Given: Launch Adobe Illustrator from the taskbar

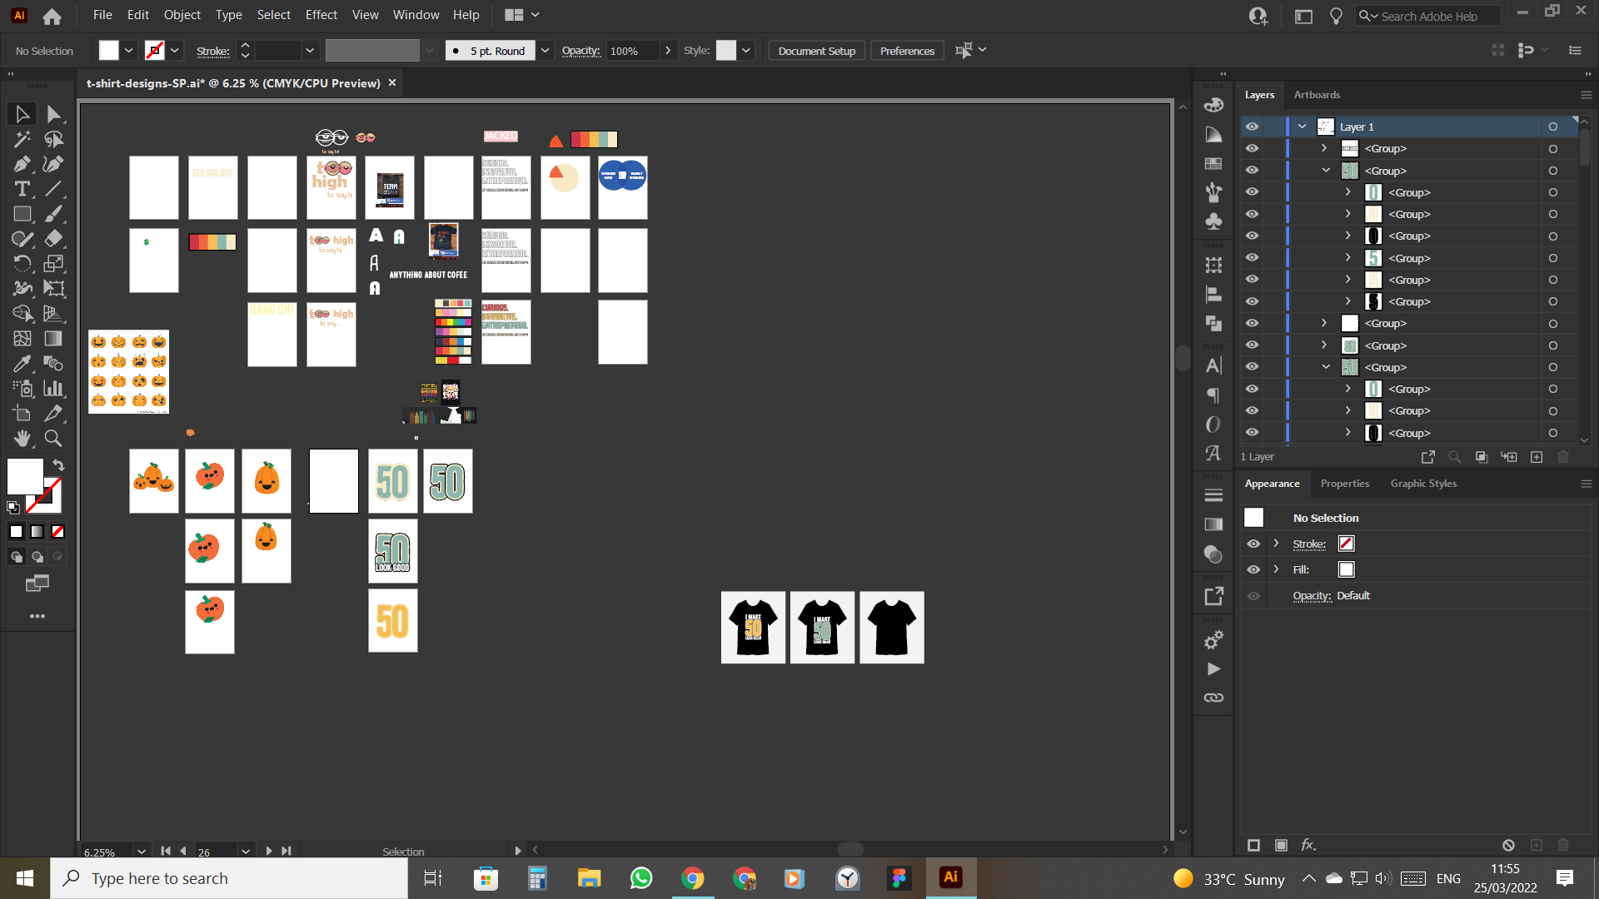Looking at the screenshot, I should tap(950, 878).
